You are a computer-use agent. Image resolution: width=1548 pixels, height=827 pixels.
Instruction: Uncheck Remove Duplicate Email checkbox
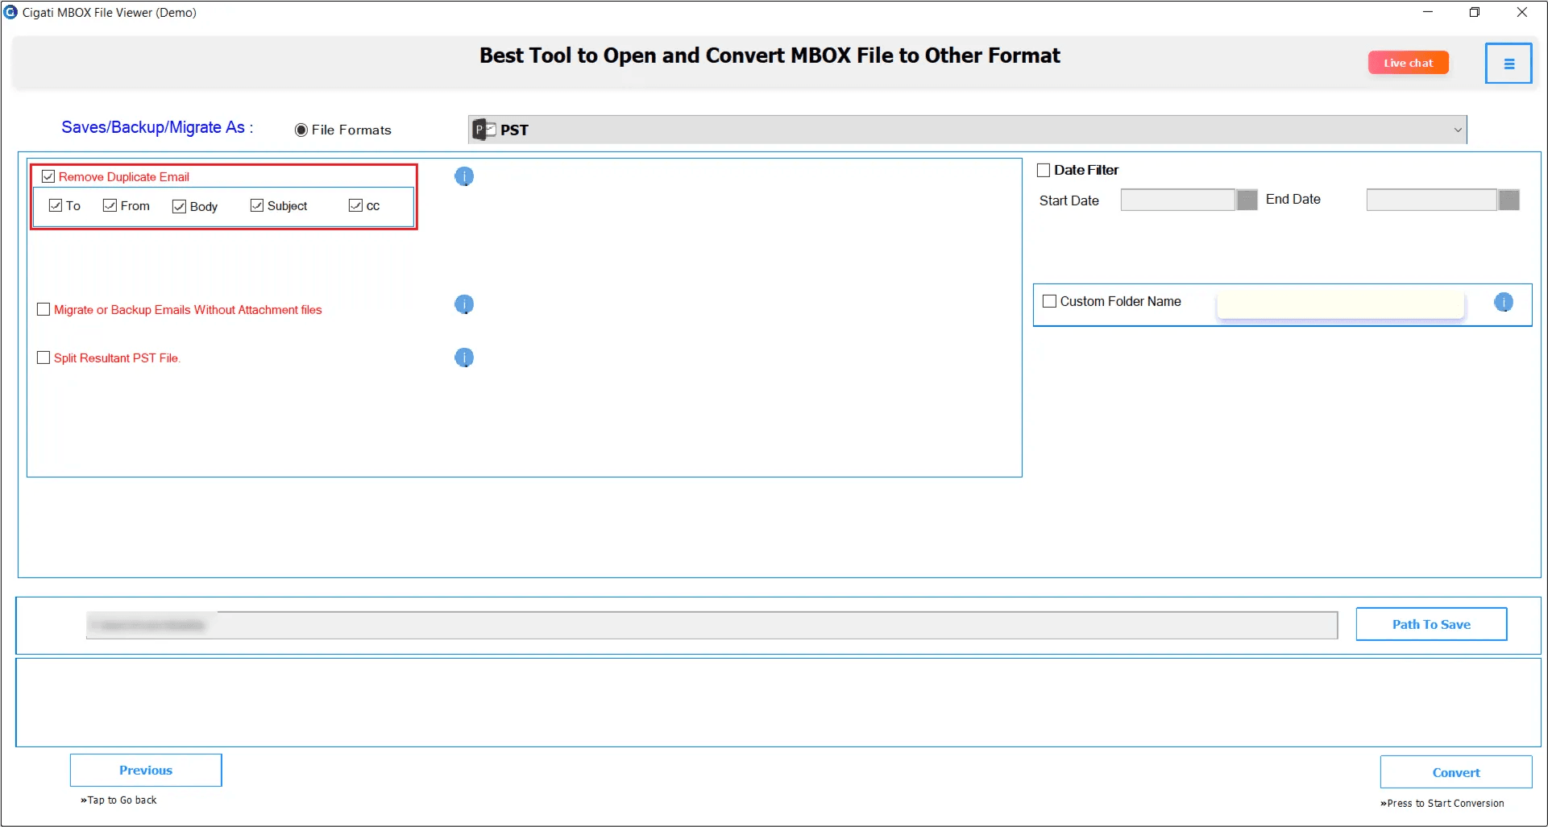pyautogui.click(x=48, y=176)
